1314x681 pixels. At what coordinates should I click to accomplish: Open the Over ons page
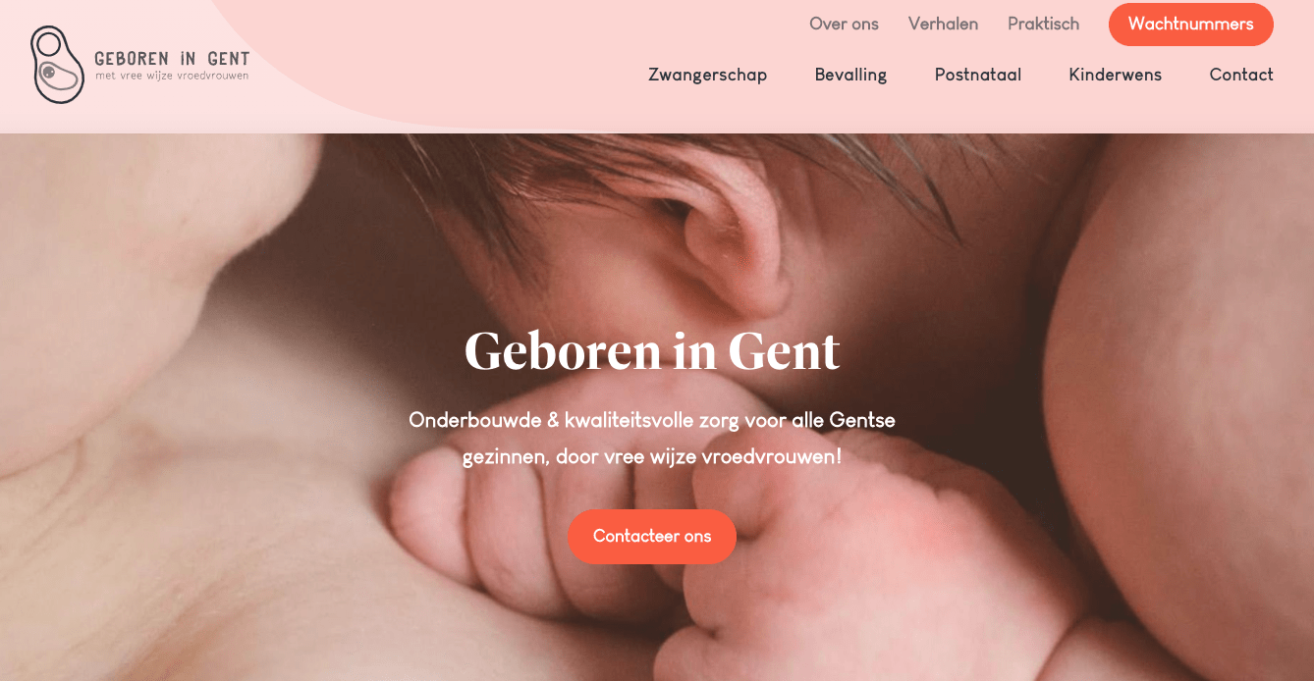point(844,24)
